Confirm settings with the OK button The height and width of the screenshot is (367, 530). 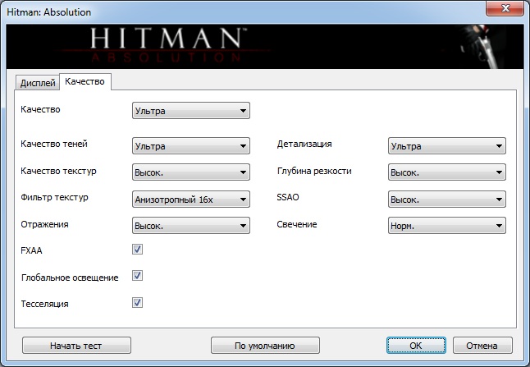click(x=416, y=346)
